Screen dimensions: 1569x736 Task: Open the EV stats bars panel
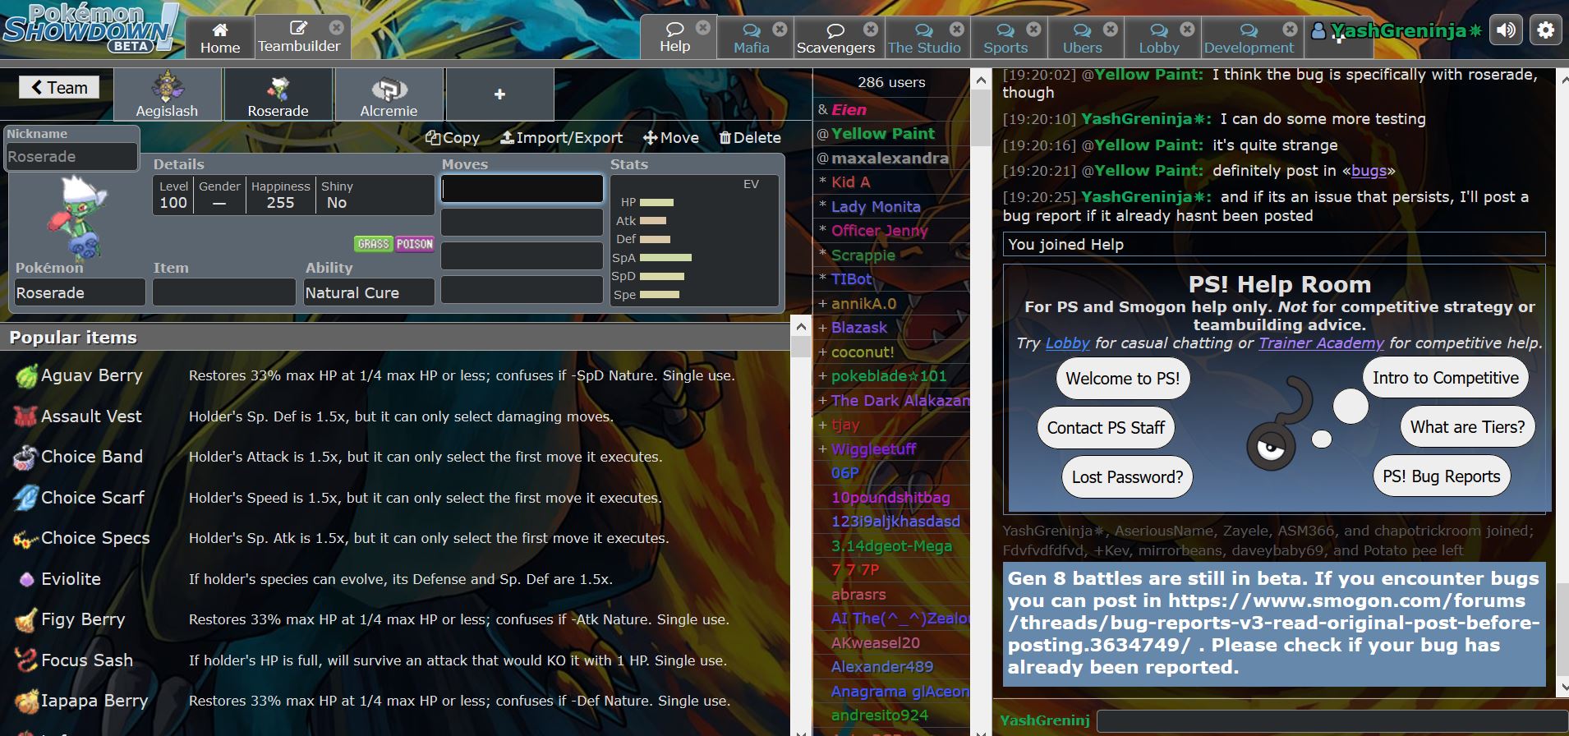click(x=695, y=242)
